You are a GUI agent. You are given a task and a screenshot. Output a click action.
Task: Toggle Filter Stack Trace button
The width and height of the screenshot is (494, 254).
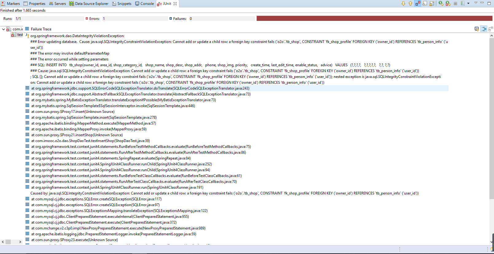pos(484,29)
